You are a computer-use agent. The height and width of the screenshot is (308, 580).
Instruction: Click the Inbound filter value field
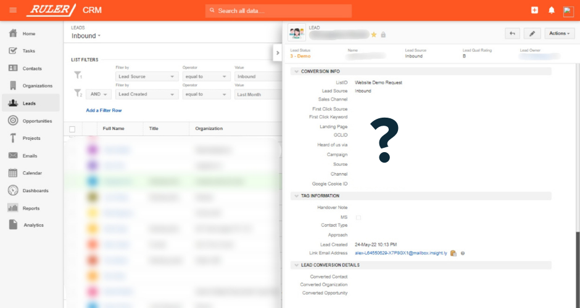click(258, 76)
